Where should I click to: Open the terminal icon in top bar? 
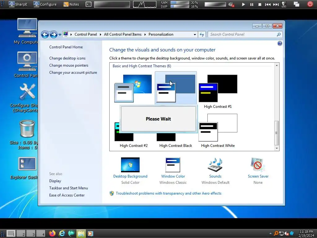click(x=88, y=4)
